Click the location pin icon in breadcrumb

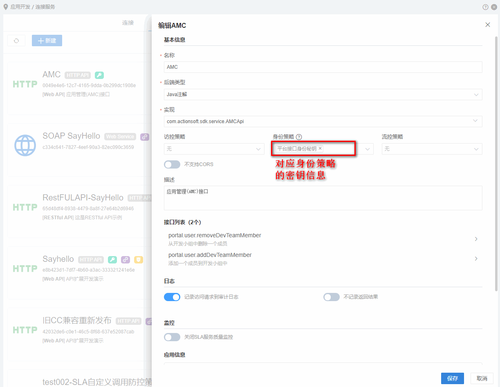tap(6, 7)
